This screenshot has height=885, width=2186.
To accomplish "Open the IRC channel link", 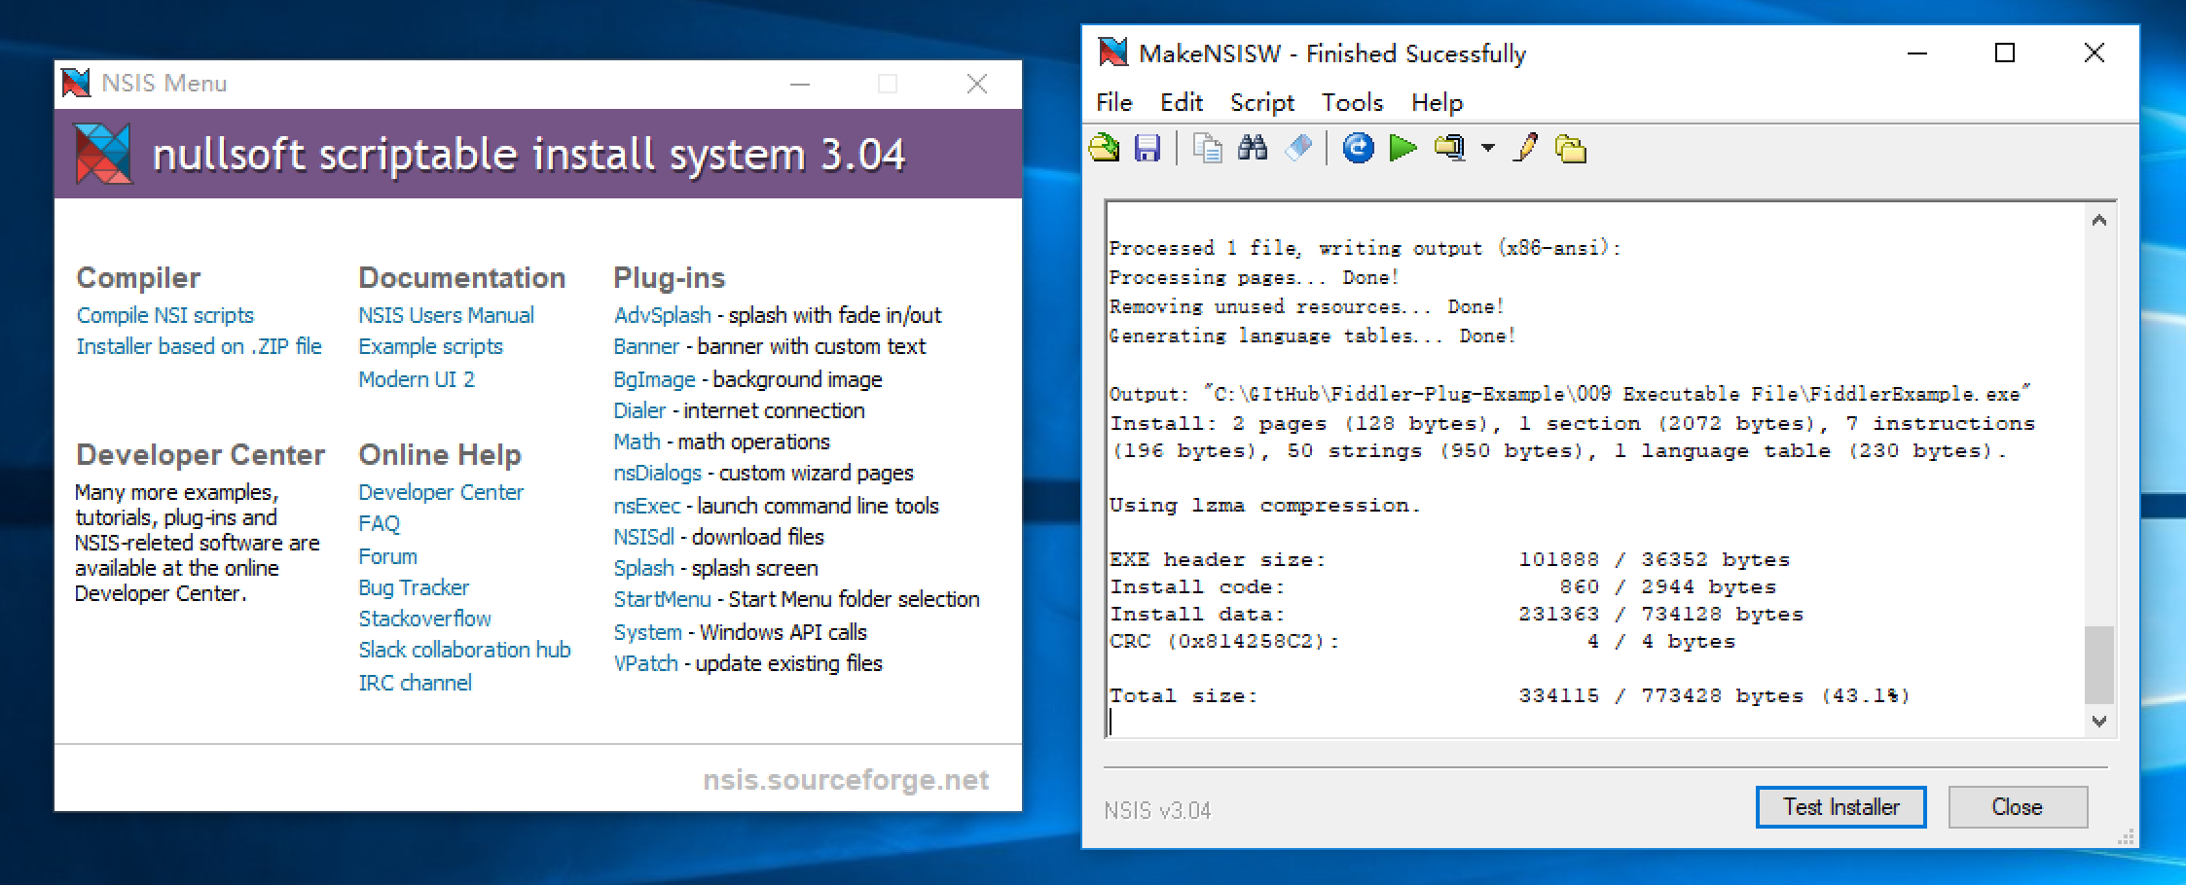I will point(415,683).
